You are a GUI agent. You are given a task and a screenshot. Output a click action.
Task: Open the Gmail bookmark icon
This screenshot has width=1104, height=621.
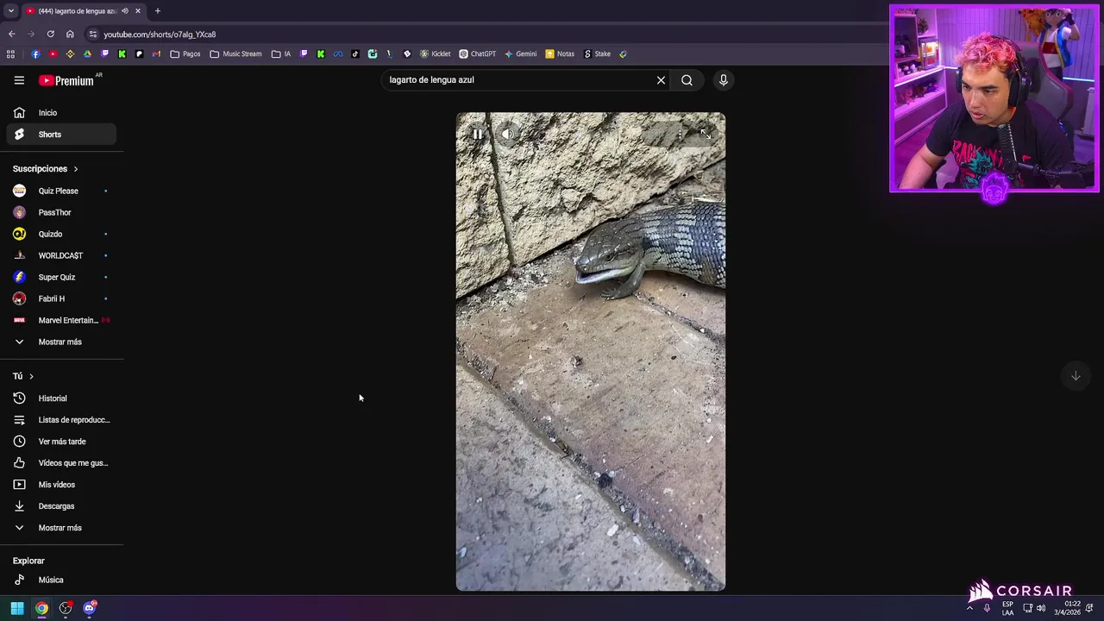tap(156, 53)
